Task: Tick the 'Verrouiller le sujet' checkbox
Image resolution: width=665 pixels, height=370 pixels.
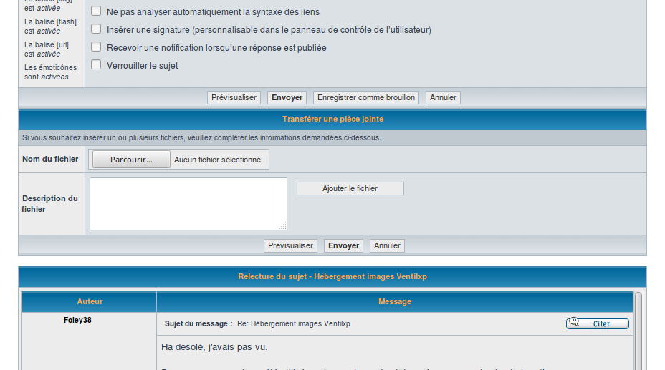Action: (96, 65)
